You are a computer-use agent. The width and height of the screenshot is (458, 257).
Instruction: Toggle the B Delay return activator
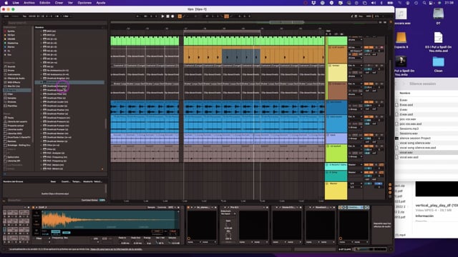tap(369, 173)
